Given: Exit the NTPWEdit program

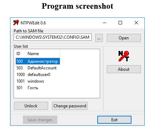Looking at the screenshot, I should [114, 120].
